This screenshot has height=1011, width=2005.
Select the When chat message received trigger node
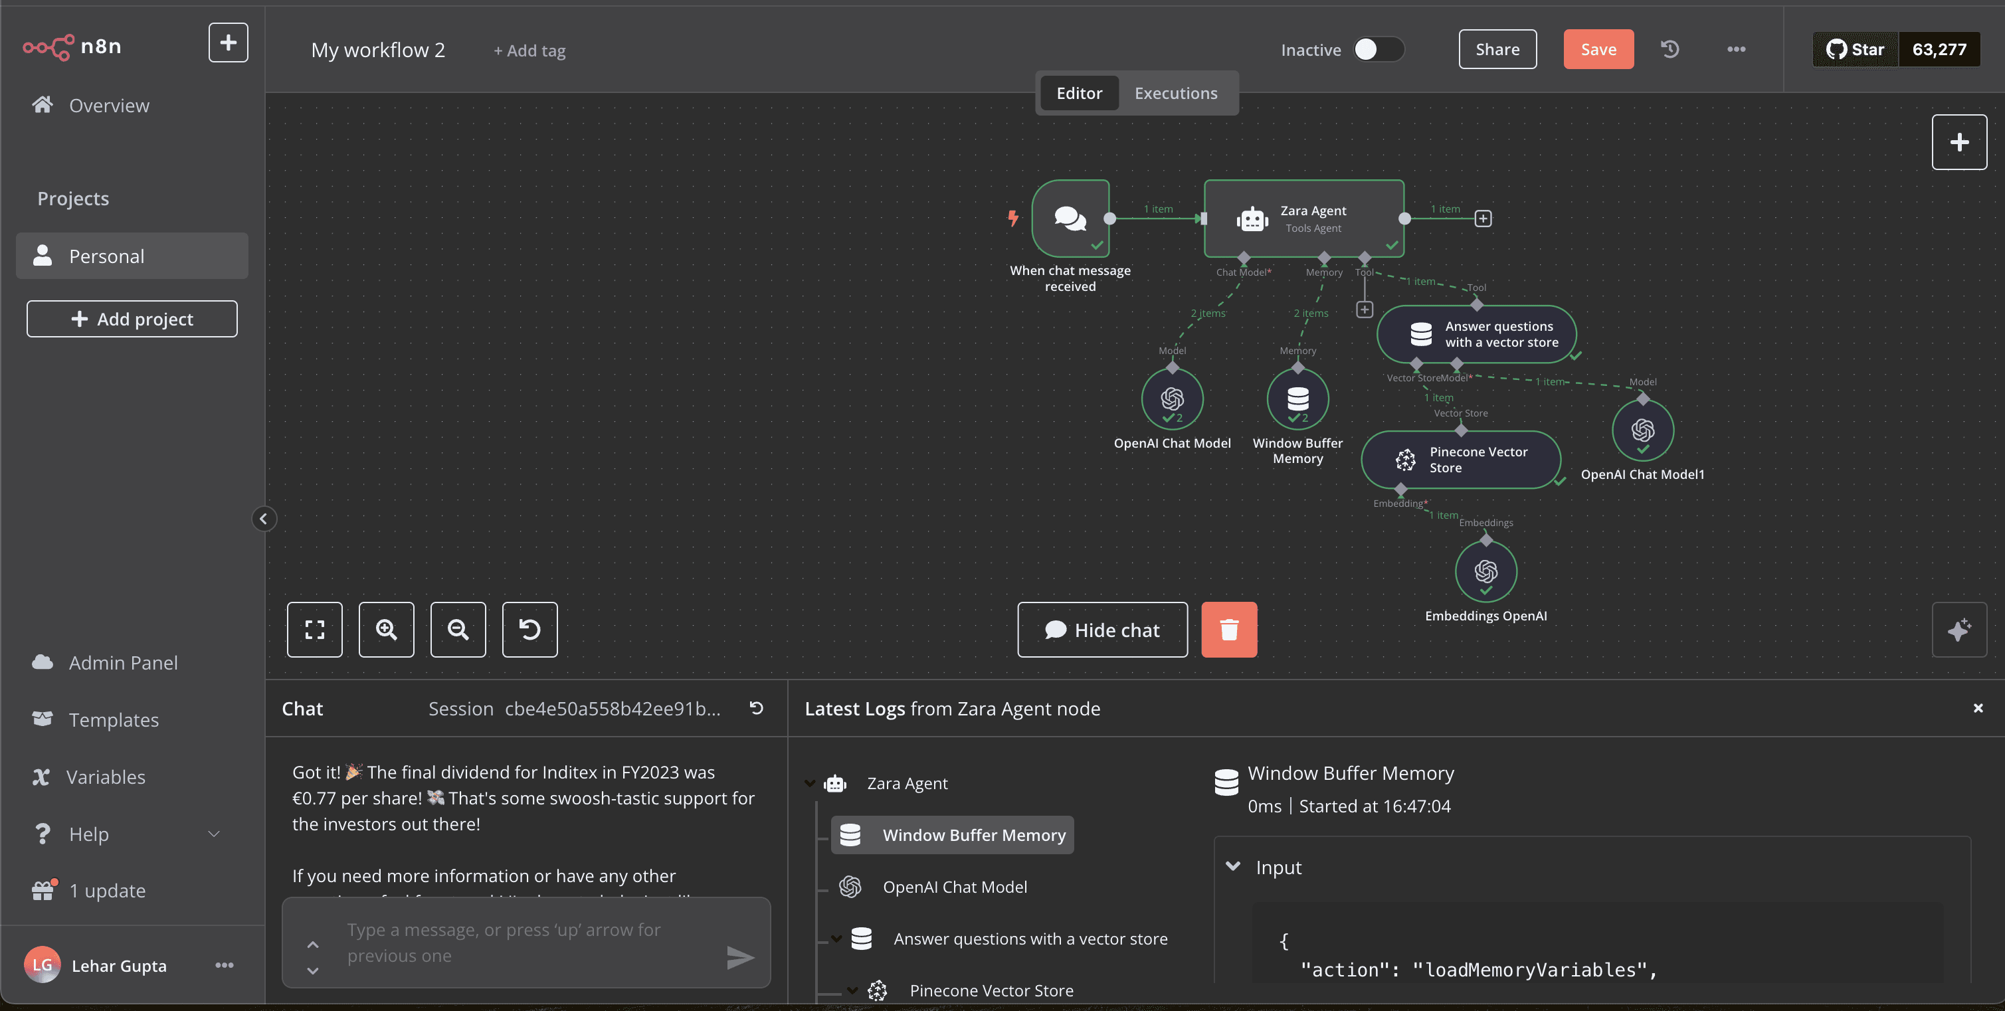[1070, 219]
